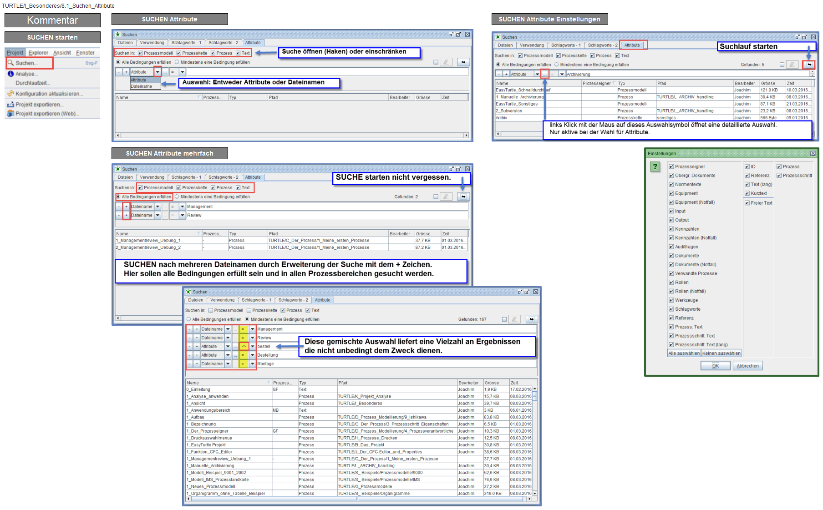Viewport: 823px width, 510px height.
Task: Switch to Dateien tab in Gefunden: 2 window
Action: [x=125, y=177]
